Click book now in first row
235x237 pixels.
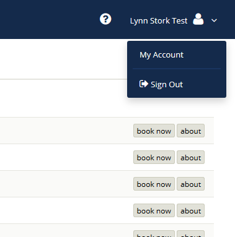click(154, 131)
